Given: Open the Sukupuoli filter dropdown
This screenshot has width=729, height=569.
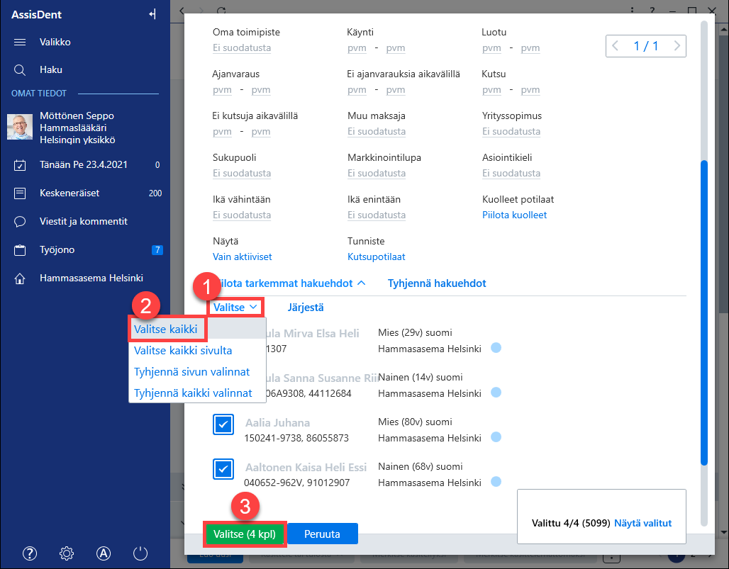Looking at the screenshot, I should (242, 174).
